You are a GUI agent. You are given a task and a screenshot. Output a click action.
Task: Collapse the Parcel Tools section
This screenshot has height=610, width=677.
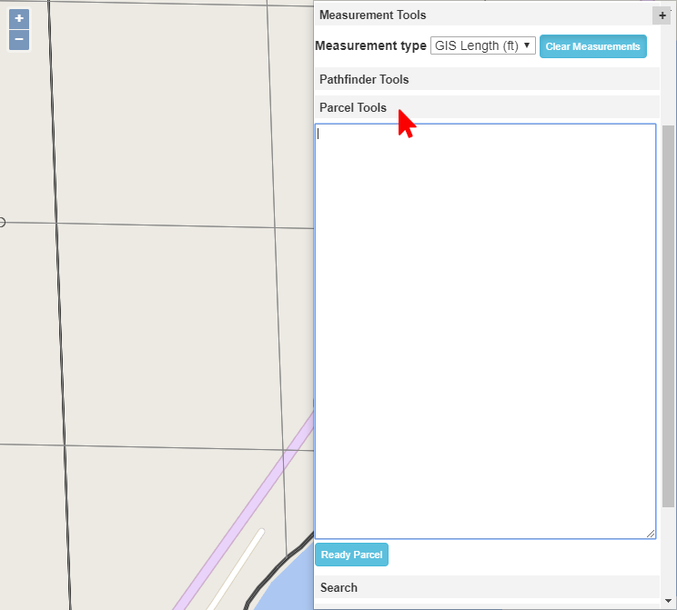[x=353, y=108]
